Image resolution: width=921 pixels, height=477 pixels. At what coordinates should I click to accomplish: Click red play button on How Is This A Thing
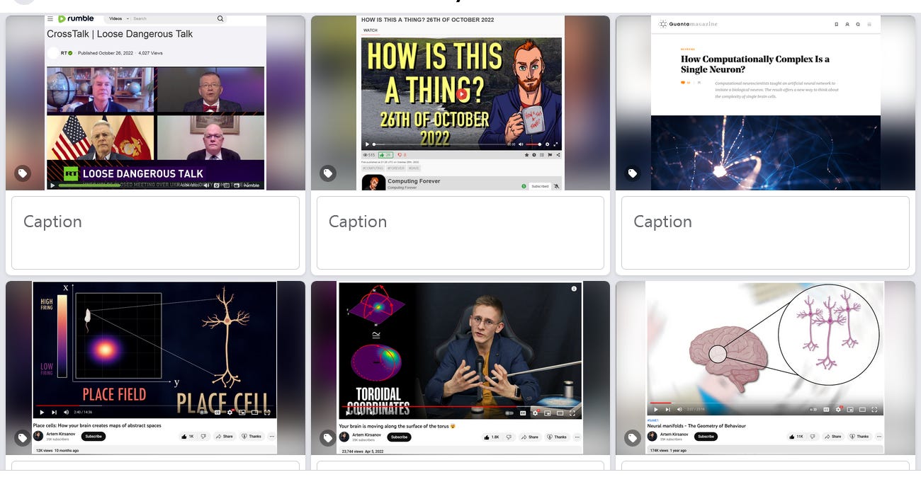[x=462, y=94]
